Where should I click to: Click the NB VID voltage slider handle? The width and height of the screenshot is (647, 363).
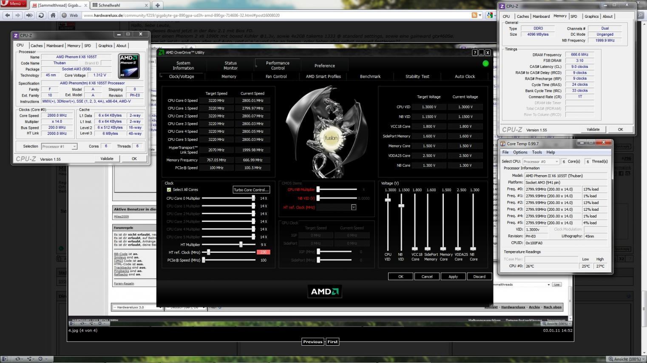pos(401,206)
